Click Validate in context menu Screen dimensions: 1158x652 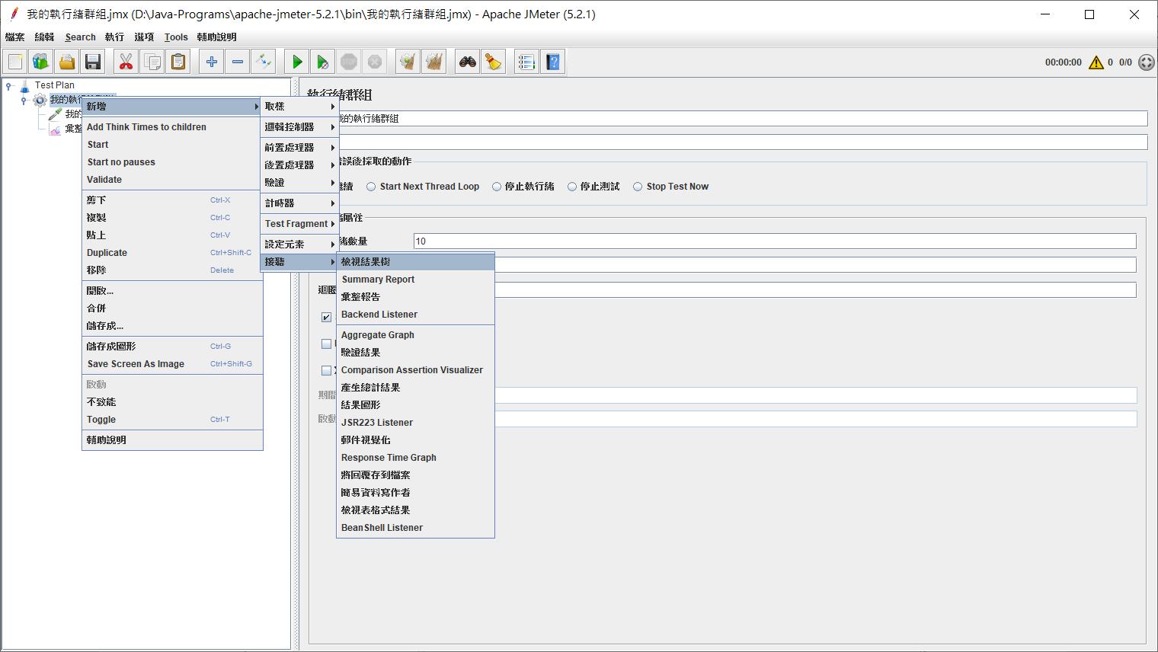pyautogui.click(x=172, y=180)
